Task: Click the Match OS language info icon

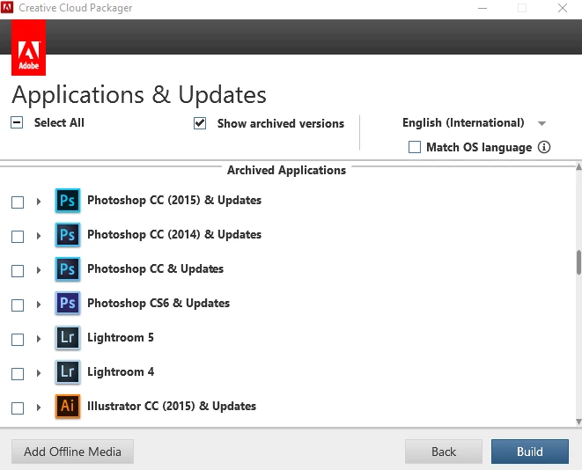Action: pyautogui.click(x=544, y=147)
